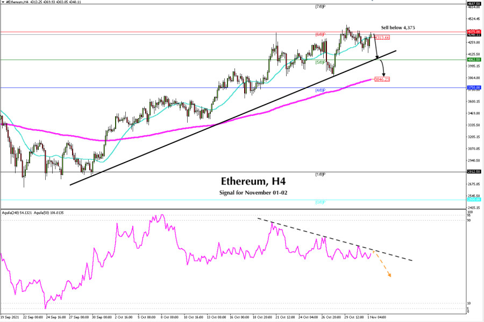
Task: Click the 3335.50 price axis value
Action: [x=474, y=125]
